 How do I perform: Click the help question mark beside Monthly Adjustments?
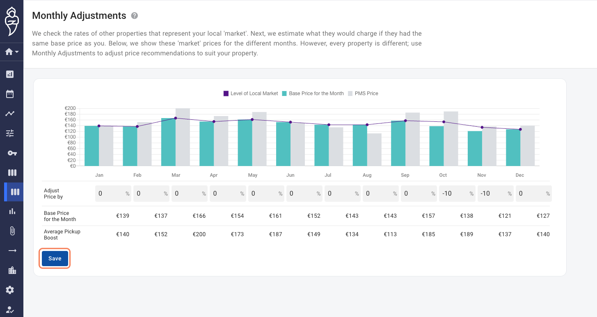click(135, 16)
